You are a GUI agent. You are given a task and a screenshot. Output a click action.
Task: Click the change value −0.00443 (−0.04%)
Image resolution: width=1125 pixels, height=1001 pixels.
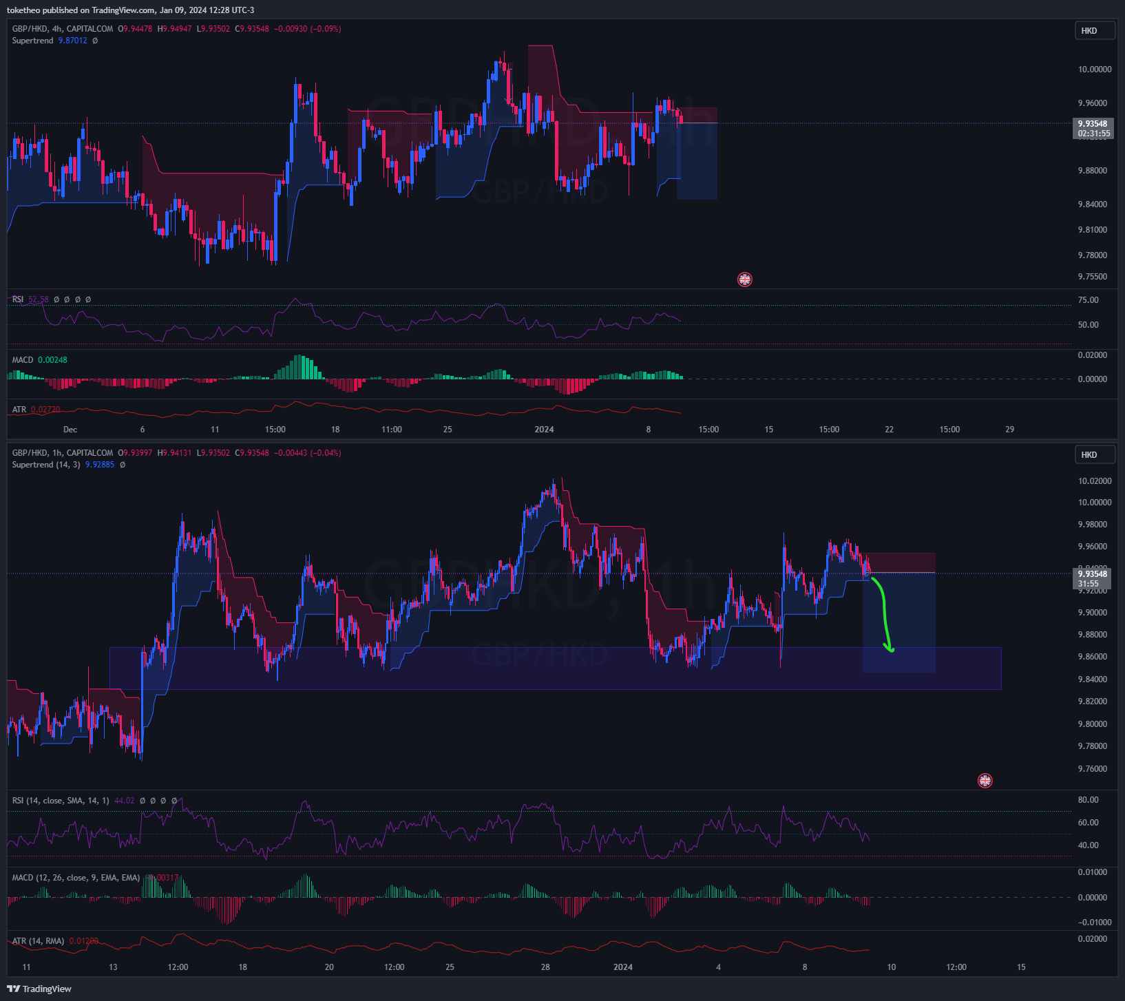click(x=307, y=453)
